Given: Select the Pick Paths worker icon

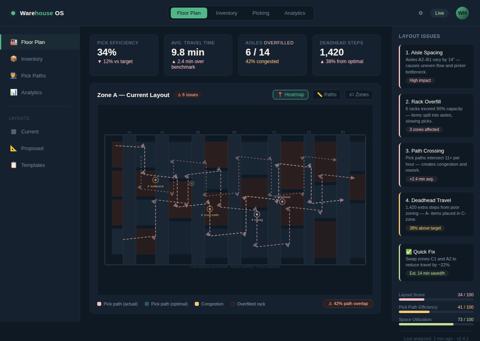Looking at the screenshot, I should (x=14, y=75).
